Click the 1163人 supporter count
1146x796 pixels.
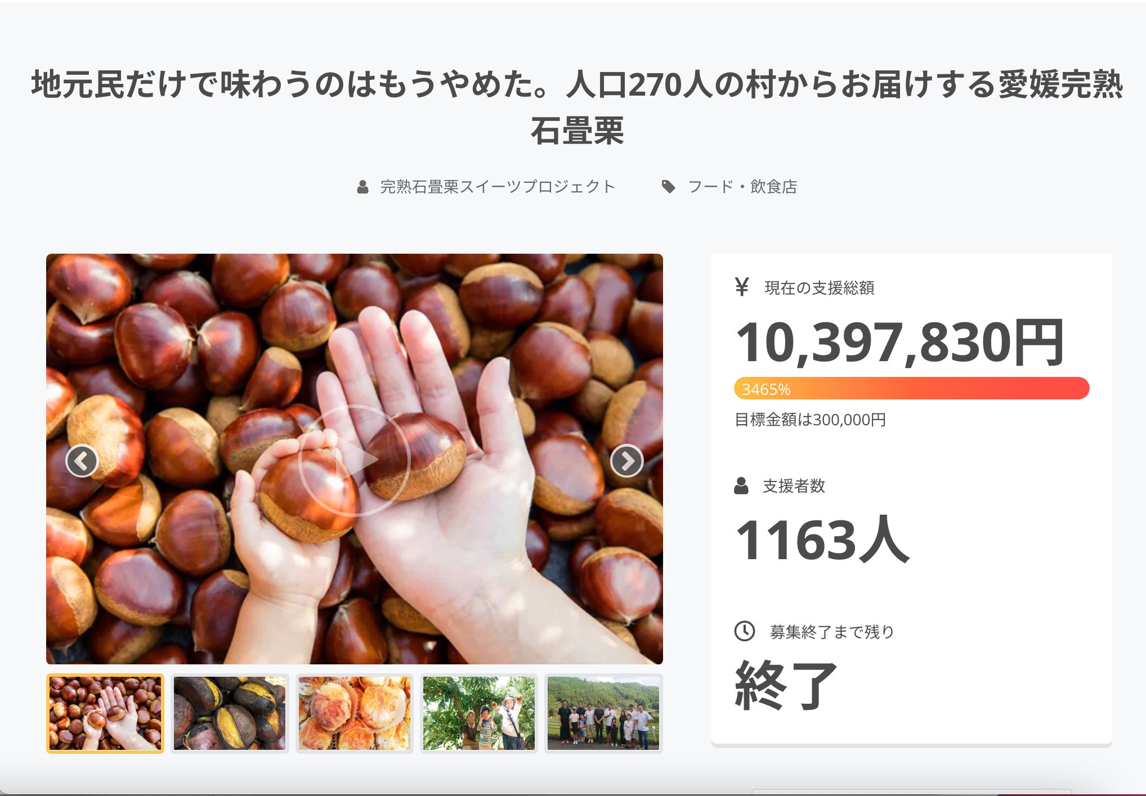click(822, 540)
